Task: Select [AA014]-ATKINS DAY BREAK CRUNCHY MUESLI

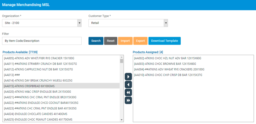Action: tap(61, 80)
